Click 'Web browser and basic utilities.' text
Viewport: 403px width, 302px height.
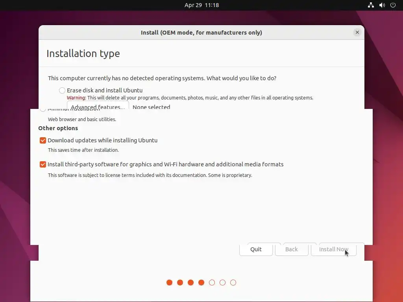82,120
